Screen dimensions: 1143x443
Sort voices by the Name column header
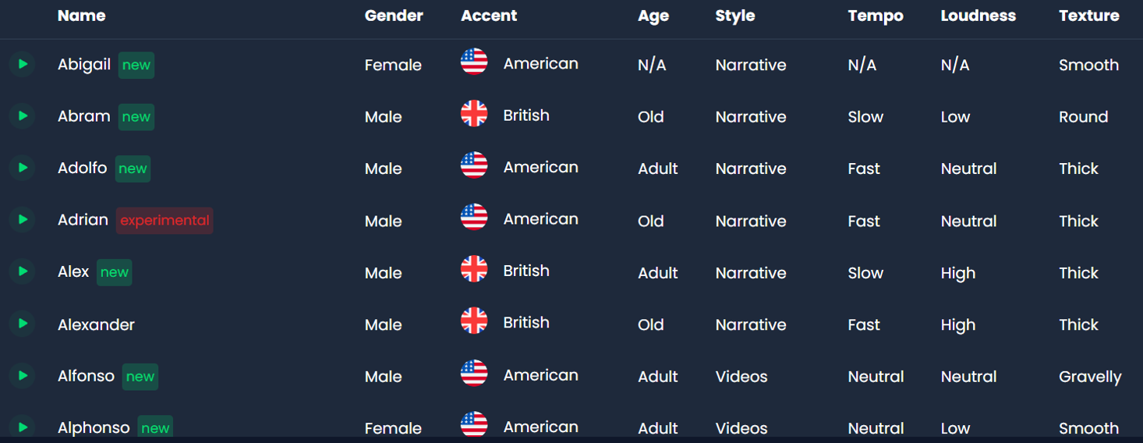coord(81,16)
